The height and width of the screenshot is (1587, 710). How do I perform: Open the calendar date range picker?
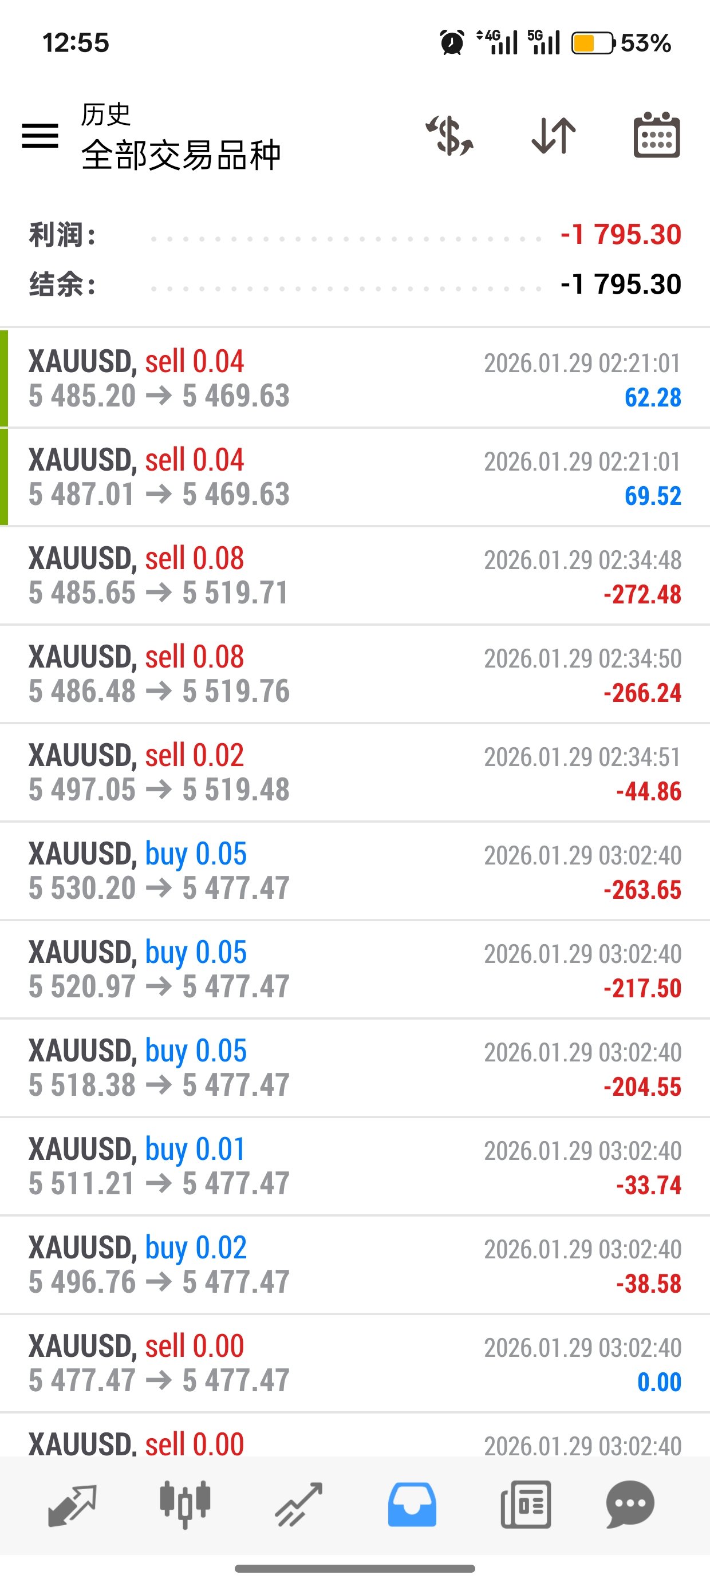(x=656, y=136)
